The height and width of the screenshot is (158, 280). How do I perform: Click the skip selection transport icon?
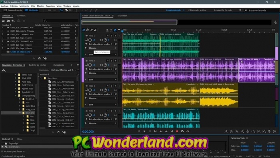click(188, 131)
